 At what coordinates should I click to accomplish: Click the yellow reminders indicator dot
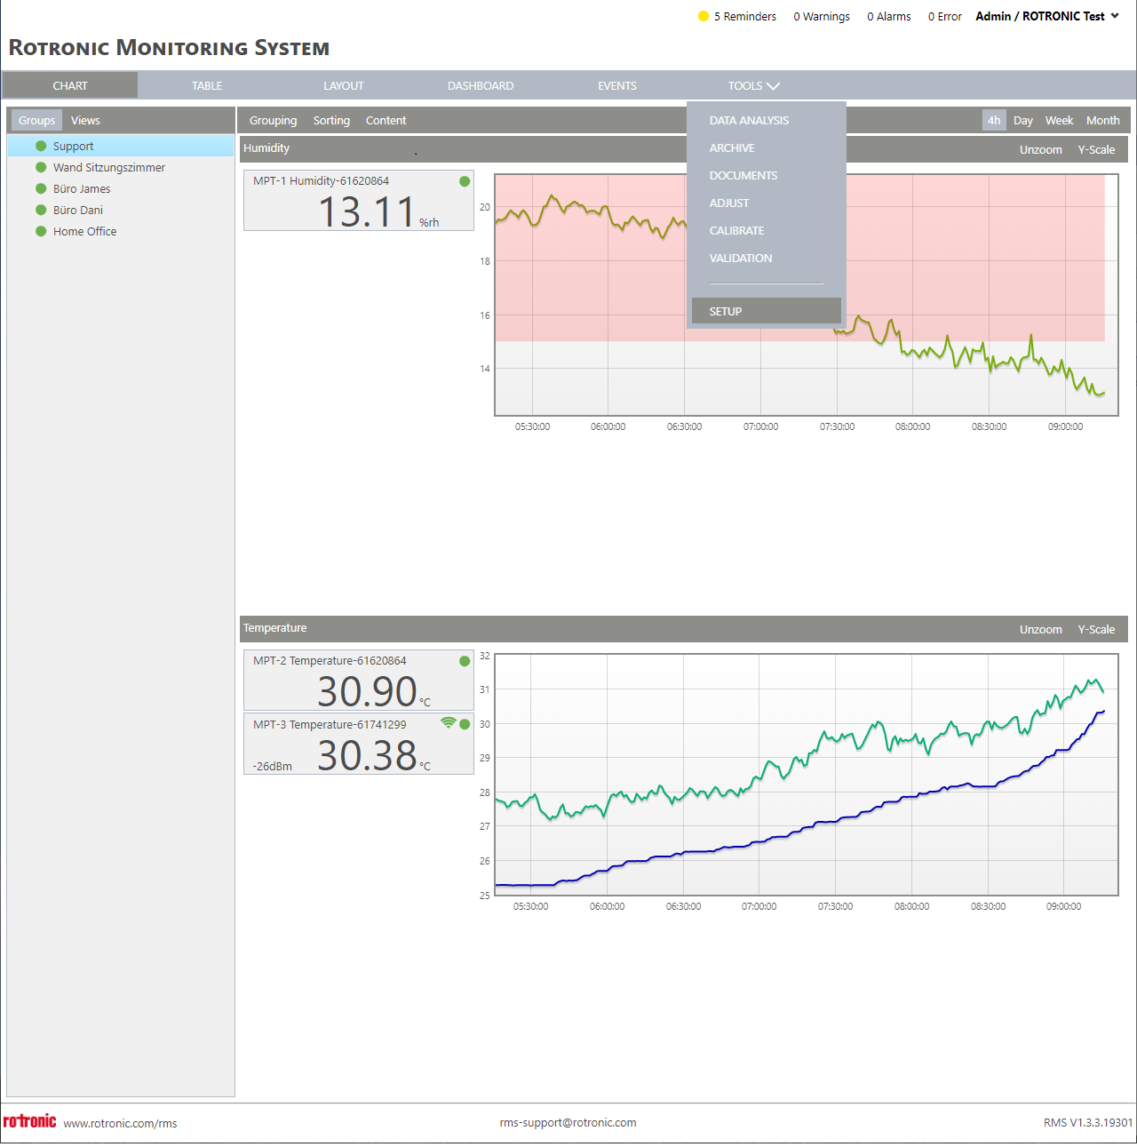click(704, 16)
